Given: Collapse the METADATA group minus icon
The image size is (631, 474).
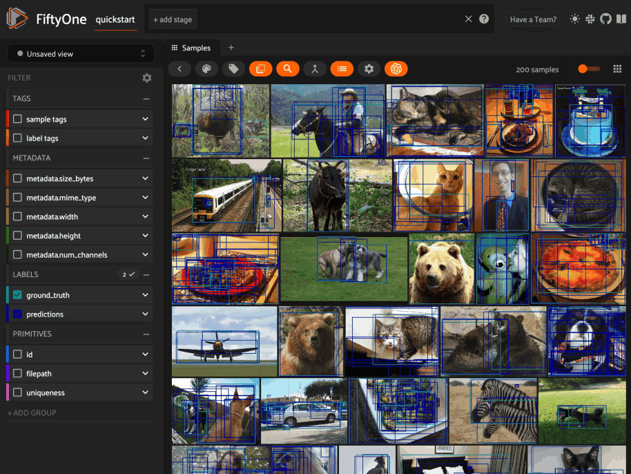Looking at the screenshot, I should point(146,158).
